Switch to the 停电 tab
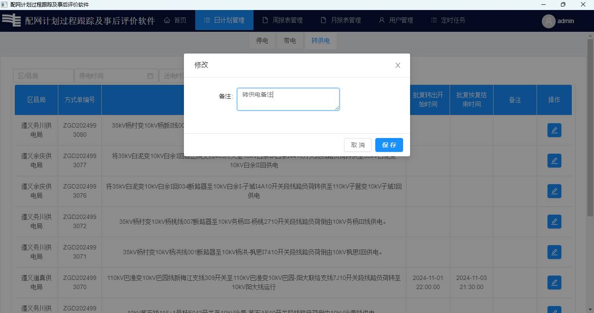The image size is (594, 313). [262, 40]
